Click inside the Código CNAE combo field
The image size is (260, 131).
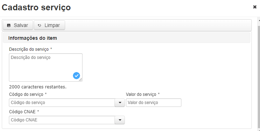click(62, 120)
